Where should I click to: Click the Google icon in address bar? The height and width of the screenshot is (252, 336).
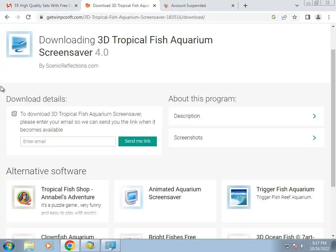click(273, 17)
